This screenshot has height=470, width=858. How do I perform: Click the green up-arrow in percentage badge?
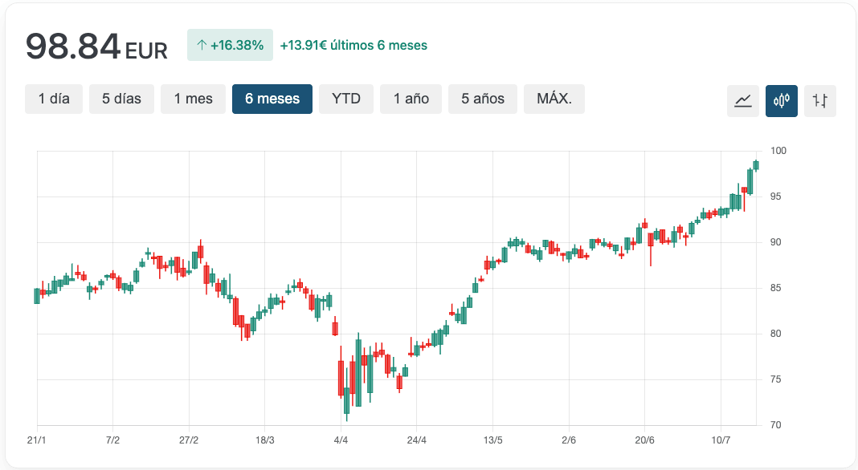[x=201, y=46]
